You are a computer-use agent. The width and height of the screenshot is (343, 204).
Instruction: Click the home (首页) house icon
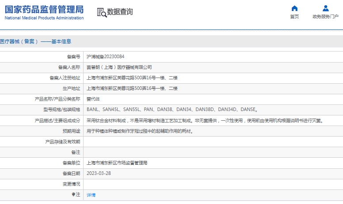(x=294, y=8)
